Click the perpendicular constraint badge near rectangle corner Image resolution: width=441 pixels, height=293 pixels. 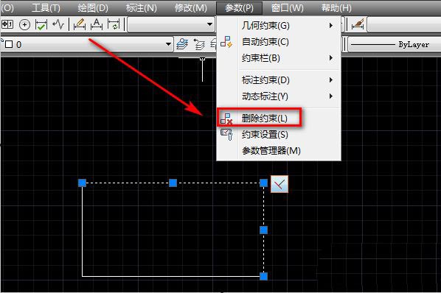pos(279,184)
